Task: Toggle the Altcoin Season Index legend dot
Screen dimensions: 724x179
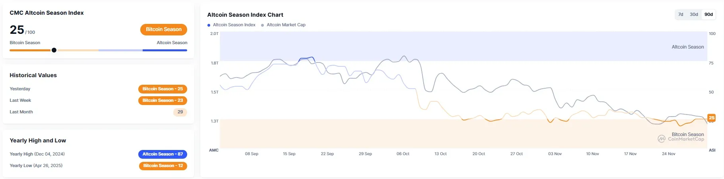Action: pos(209,25)
